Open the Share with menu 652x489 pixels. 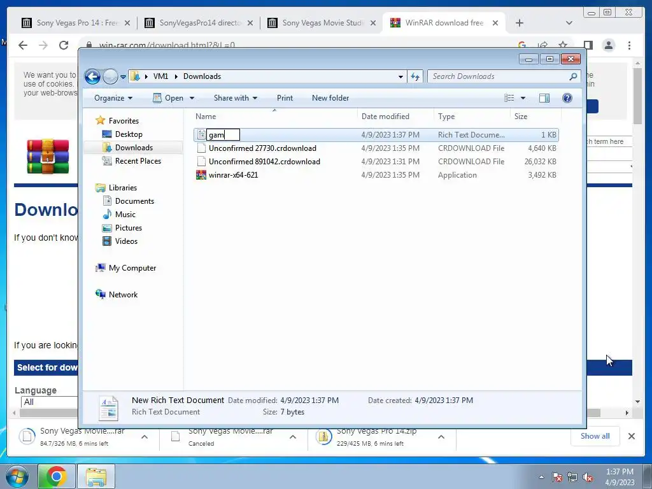pyautogui.click(x=236, y=98)
